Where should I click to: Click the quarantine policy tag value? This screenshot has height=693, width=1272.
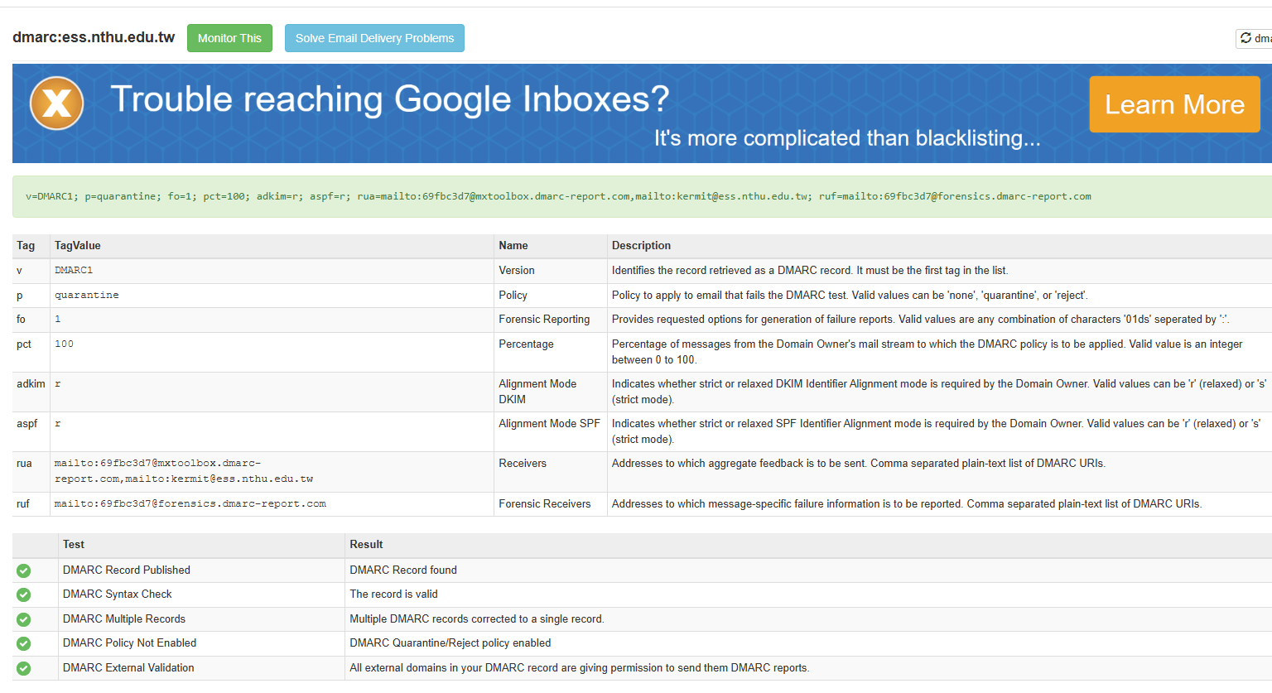87,295
